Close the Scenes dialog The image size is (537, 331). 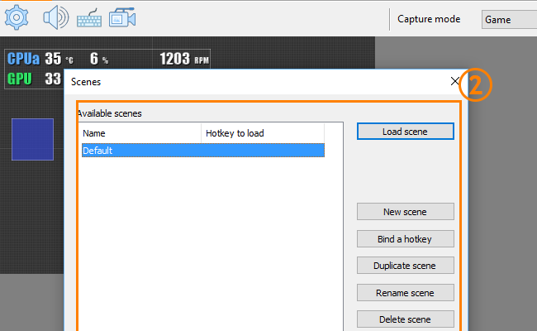pos(455,81)
